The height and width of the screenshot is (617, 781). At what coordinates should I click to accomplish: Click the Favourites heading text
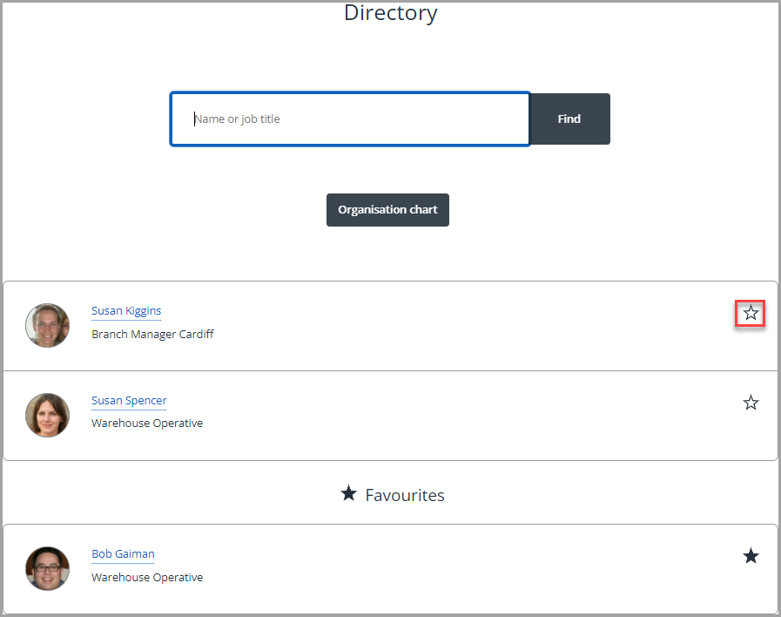(x=405, y=495)
